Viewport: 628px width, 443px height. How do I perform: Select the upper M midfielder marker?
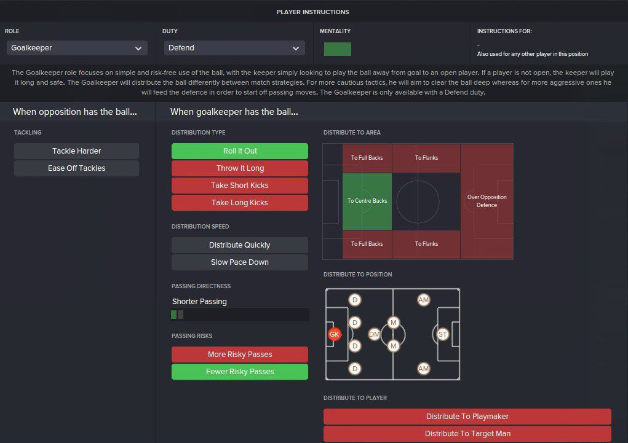[393, 323]
